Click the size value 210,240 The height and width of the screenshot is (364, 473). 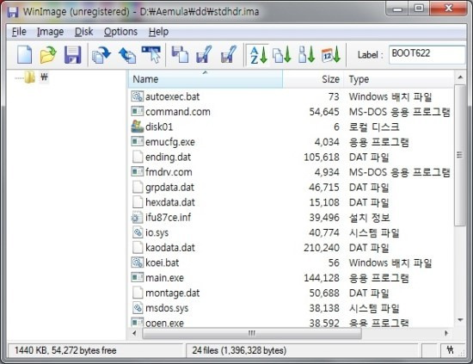coord(322,248)
